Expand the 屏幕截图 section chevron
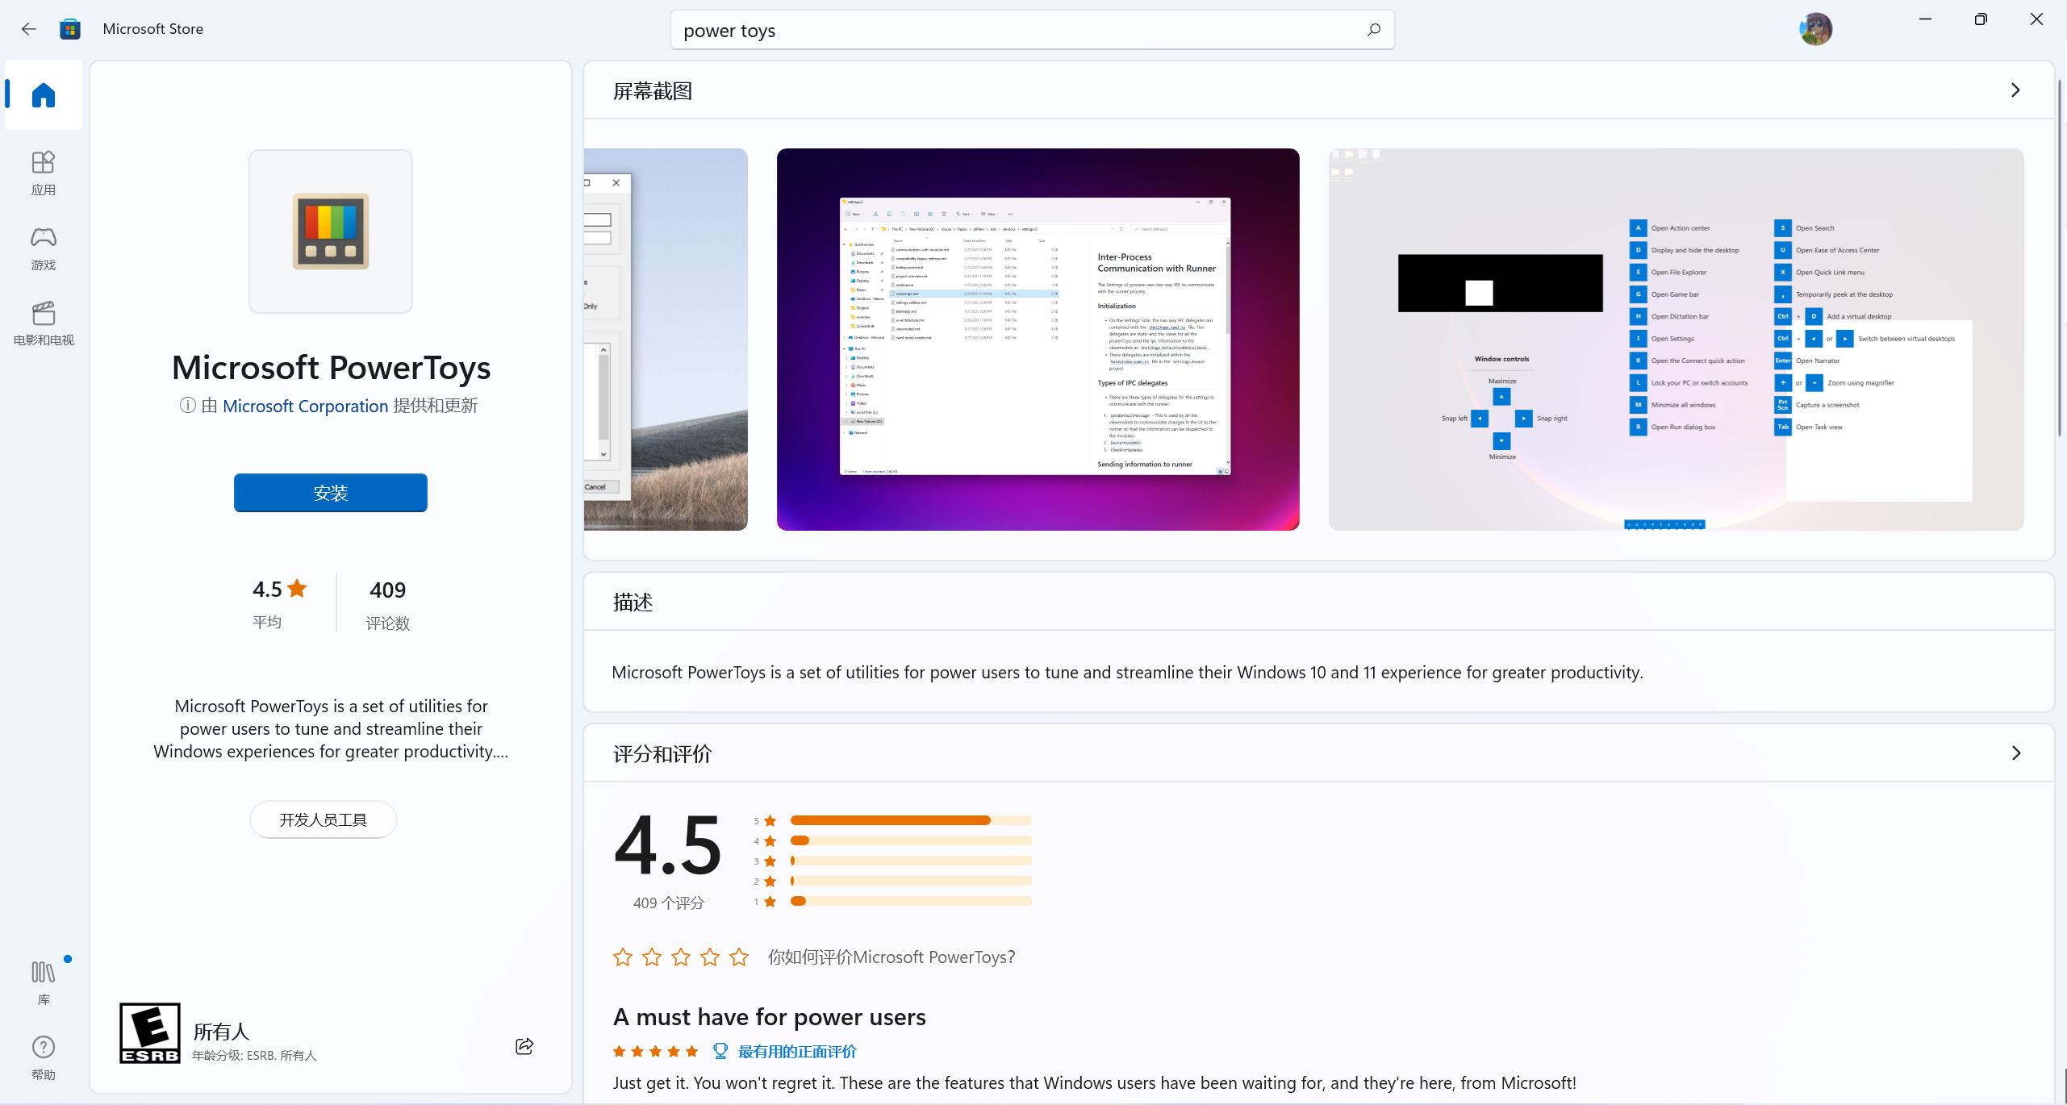Screen dimensions: 2067x1105 point(2015,90)
